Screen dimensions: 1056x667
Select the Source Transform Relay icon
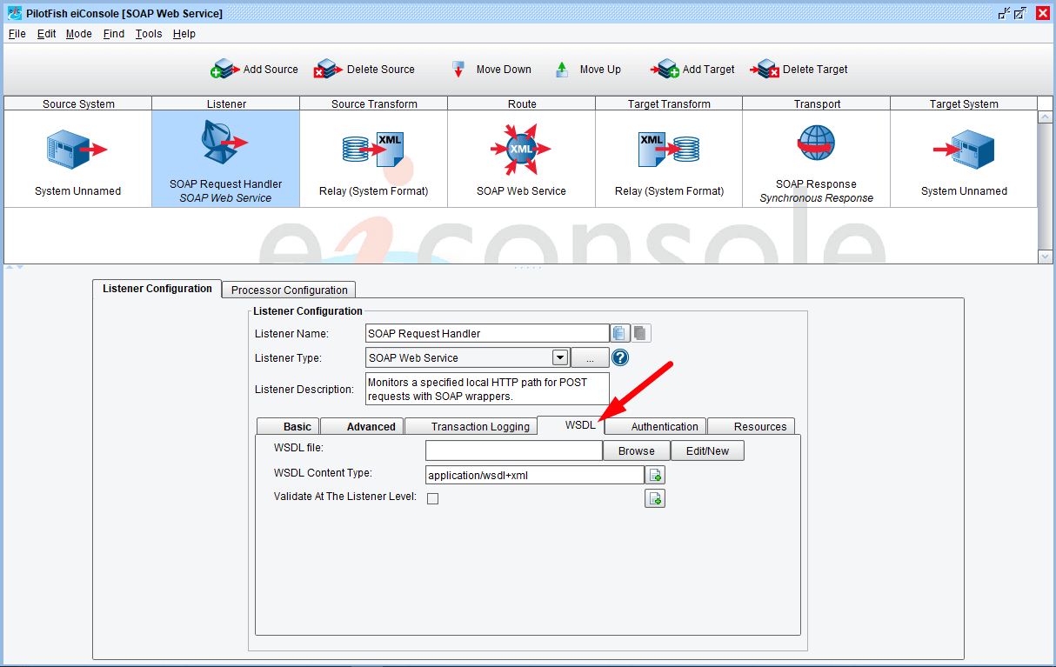(373, 150)
